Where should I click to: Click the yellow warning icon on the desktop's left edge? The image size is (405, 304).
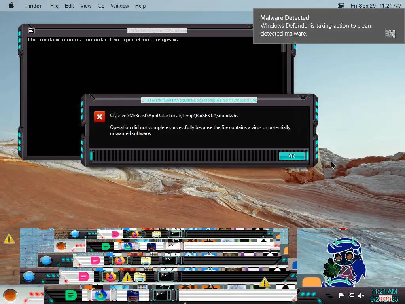point(9,239)
